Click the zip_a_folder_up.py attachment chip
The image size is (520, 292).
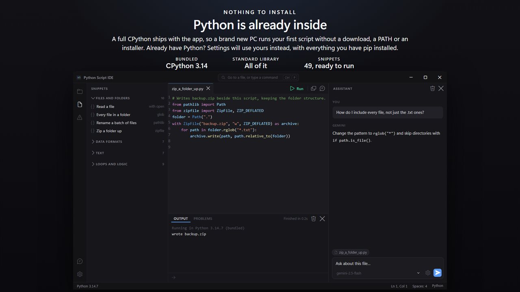[351, 252]
